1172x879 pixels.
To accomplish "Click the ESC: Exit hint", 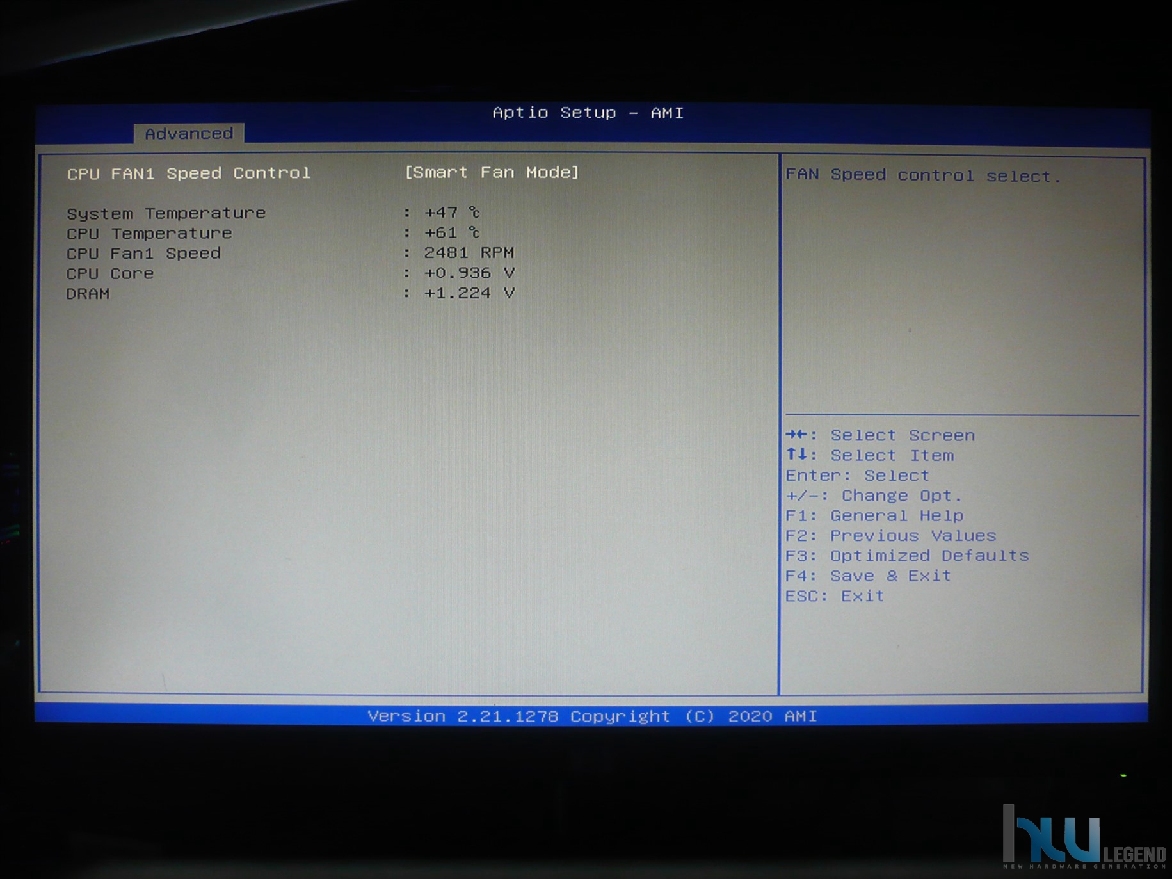I will (x=835, y=596).
